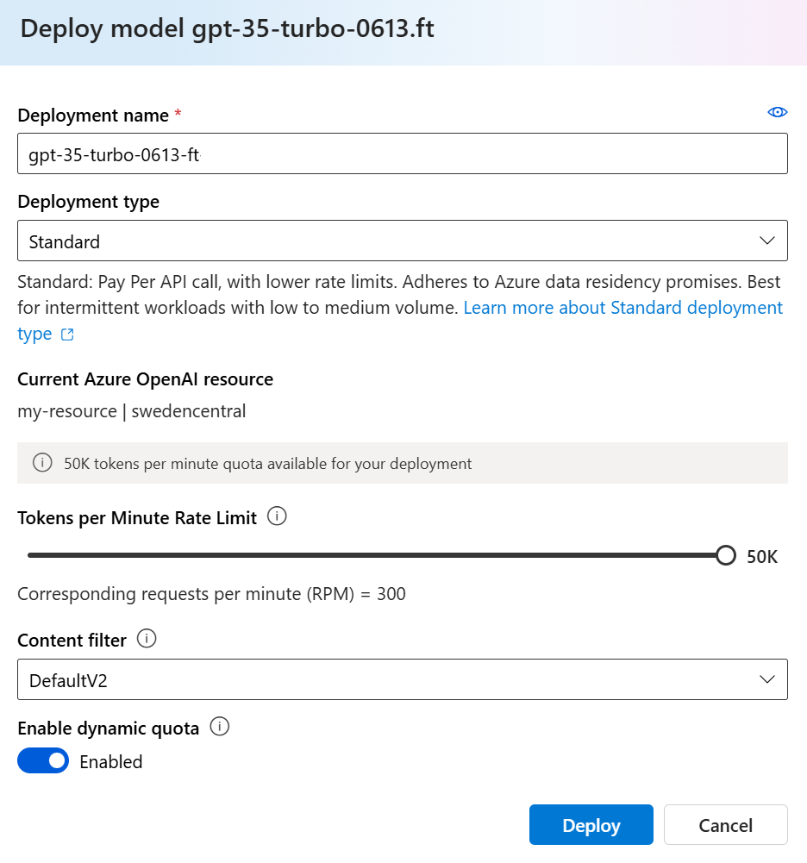Open the Content filter combo box showing DefaultV2
Screen dimensions: 807x863
tap(402, 679)
